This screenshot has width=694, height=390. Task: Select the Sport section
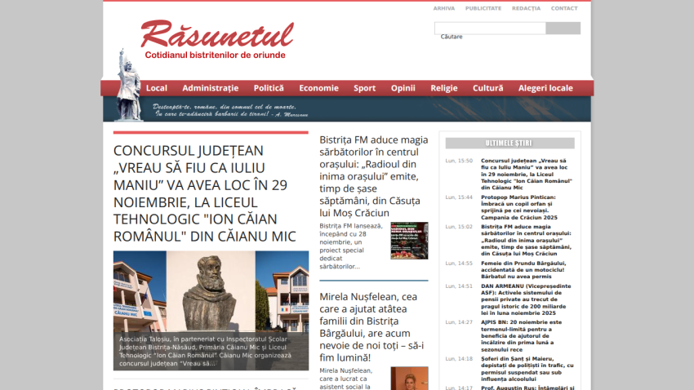click(364, 88)
